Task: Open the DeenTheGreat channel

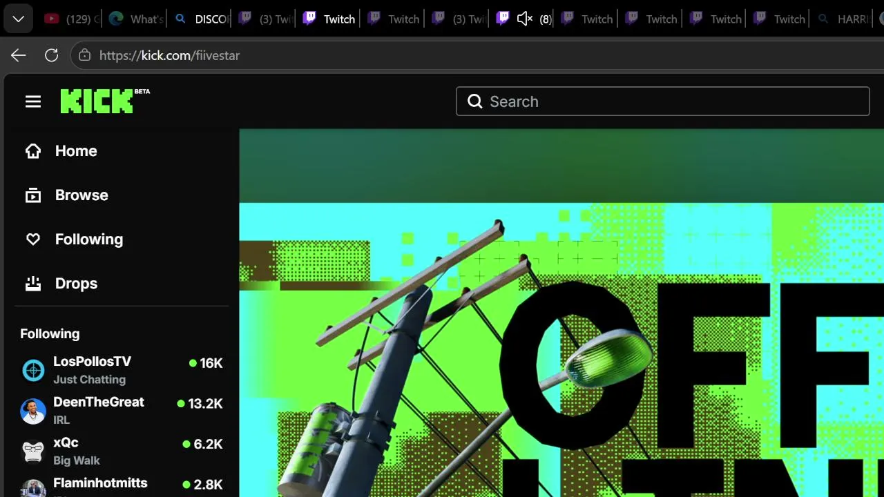Action: click(122, 410)
